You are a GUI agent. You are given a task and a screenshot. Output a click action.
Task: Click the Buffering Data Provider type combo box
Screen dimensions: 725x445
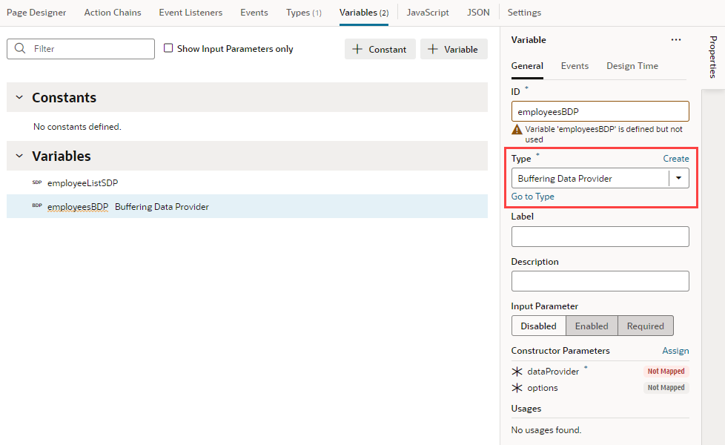[600, 178]
